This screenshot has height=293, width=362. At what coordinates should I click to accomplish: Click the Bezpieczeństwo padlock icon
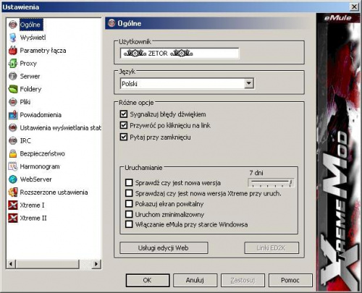(13, 153)
